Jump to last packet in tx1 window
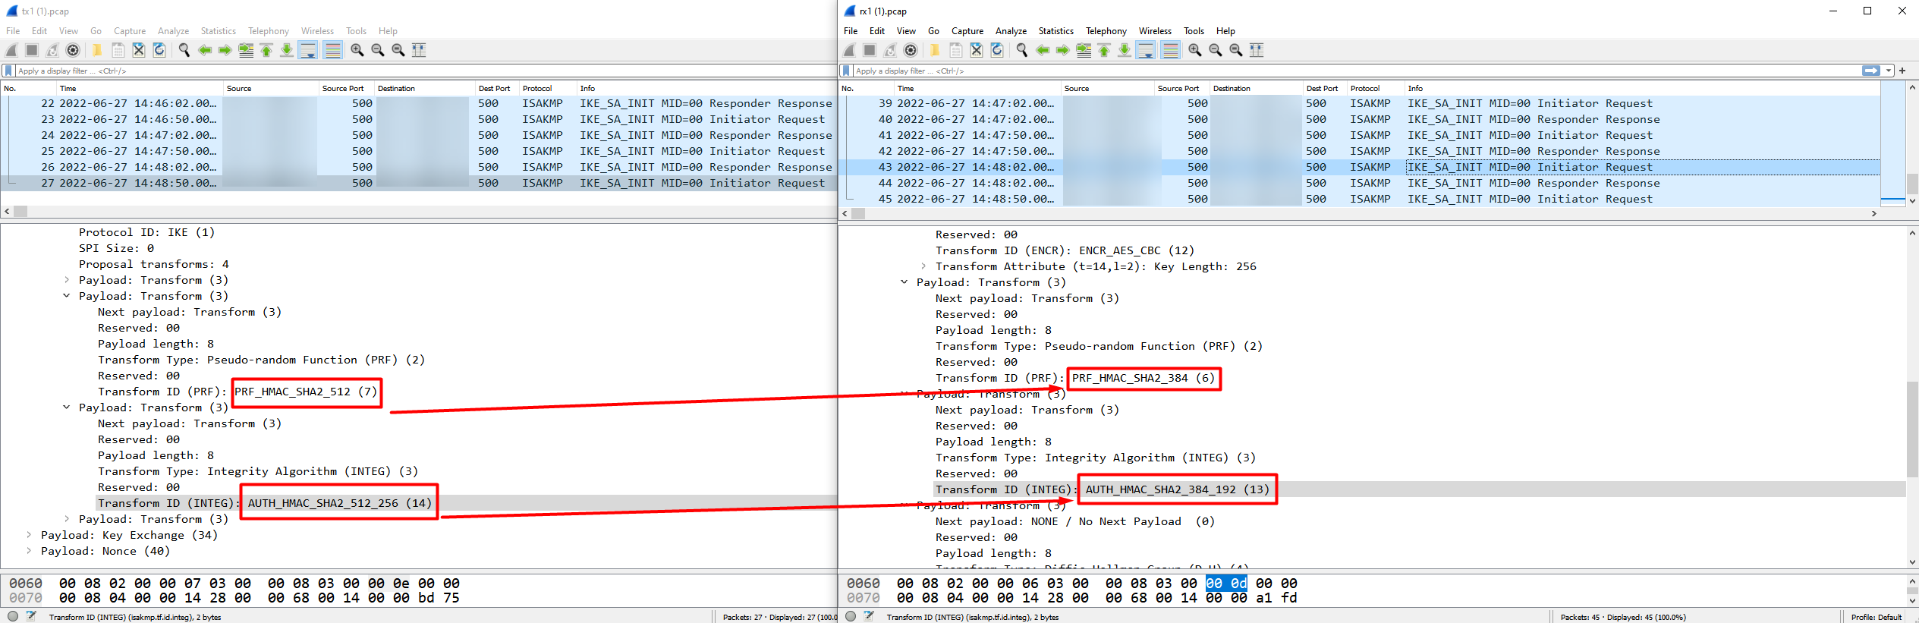1919x623 pixels. coord(287,50)
